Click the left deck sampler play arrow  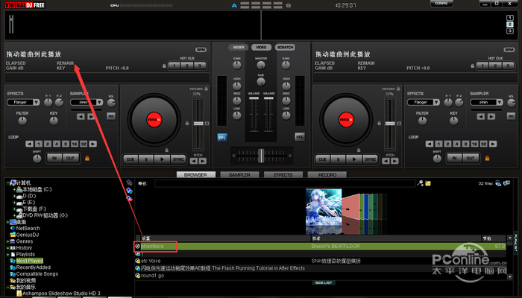point(91,116)
